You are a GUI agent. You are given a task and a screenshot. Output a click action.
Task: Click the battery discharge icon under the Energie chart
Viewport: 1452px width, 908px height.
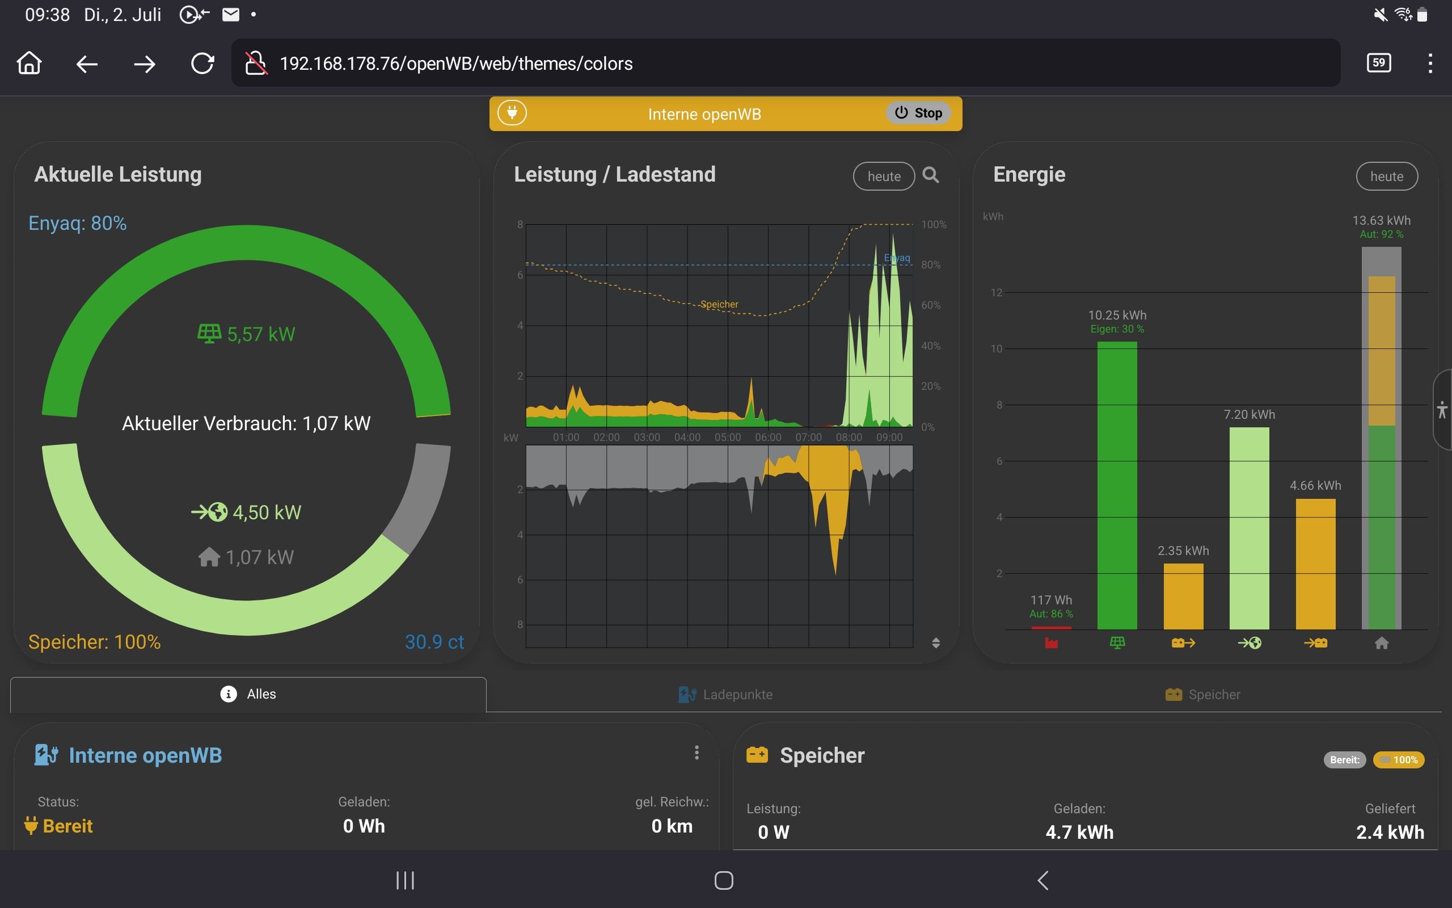click(1183, 643)
